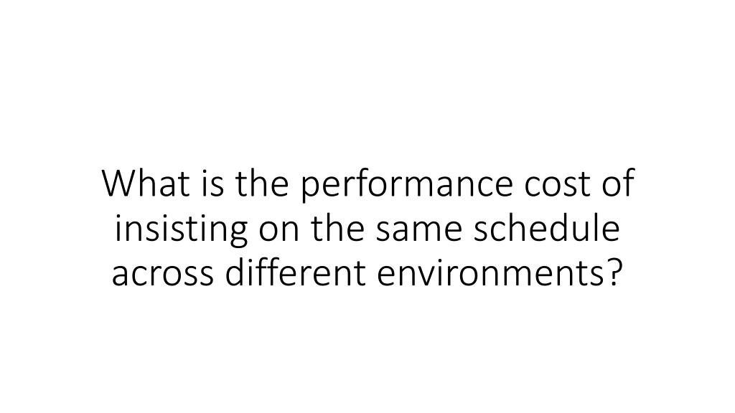Click the word 'on' in second line
Viewport: 735px width, 413px height.
(x=279, y=232)
